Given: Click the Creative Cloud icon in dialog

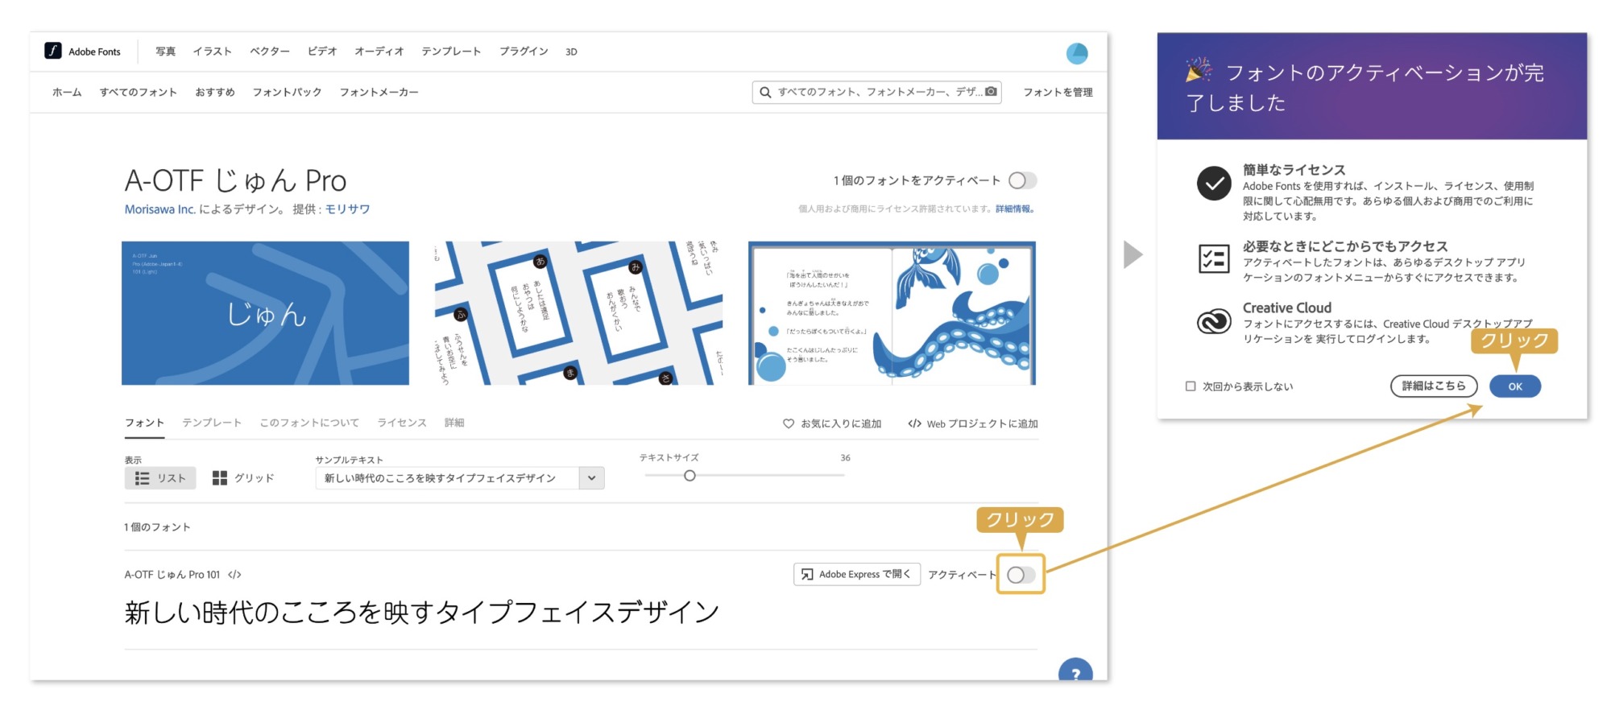Looking at the screenshot, I should pyautogui.click(x=1213, y=321).
